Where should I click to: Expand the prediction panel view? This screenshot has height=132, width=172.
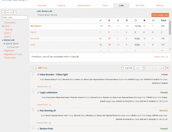pyautogui.click(x=161, y=57)
